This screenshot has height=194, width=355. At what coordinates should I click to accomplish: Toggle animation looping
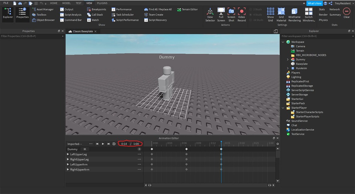(114, 144)
